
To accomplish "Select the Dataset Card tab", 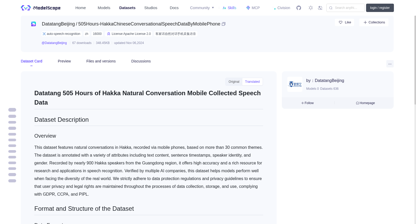I will click(31, 61).
